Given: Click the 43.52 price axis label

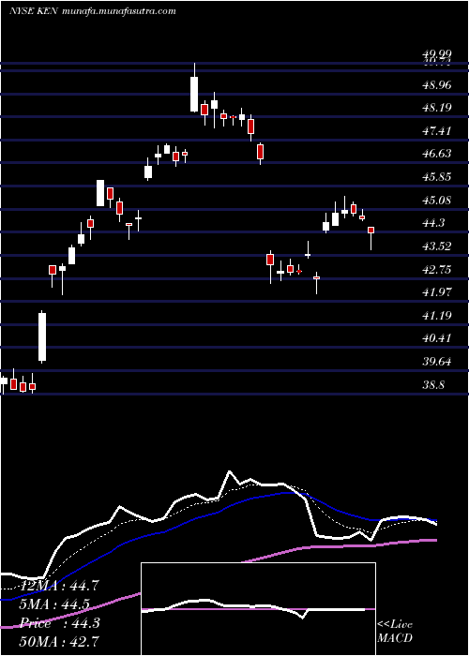Looking at the screenshot, I should 436,246.
